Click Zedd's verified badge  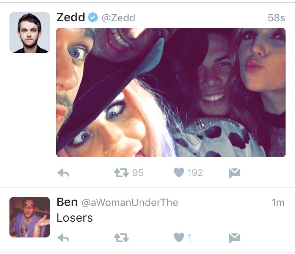coord(93,17)
